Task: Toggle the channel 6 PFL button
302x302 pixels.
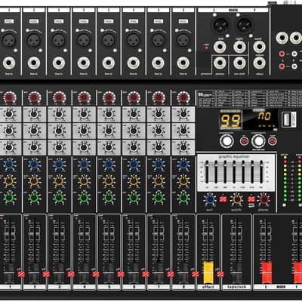Action: [x=146, y=274]
